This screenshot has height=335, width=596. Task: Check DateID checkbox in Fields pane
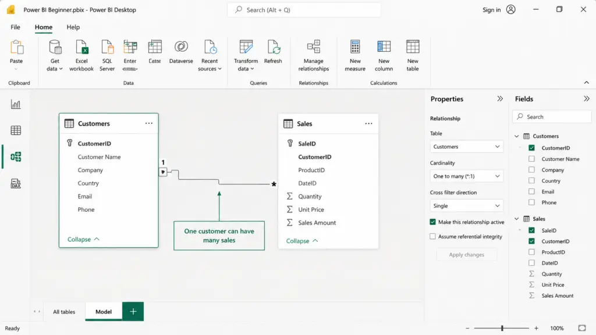(x=531, y=263)
